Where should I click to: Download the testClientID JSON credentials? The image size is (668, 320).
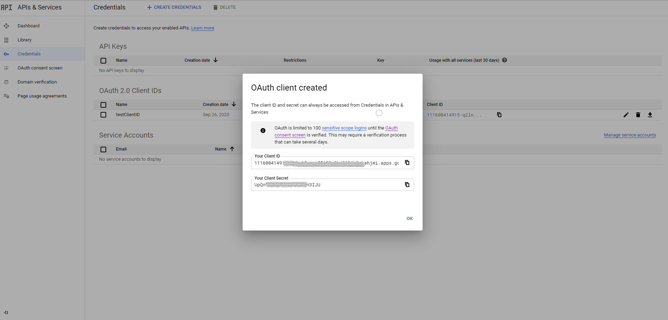650,115
